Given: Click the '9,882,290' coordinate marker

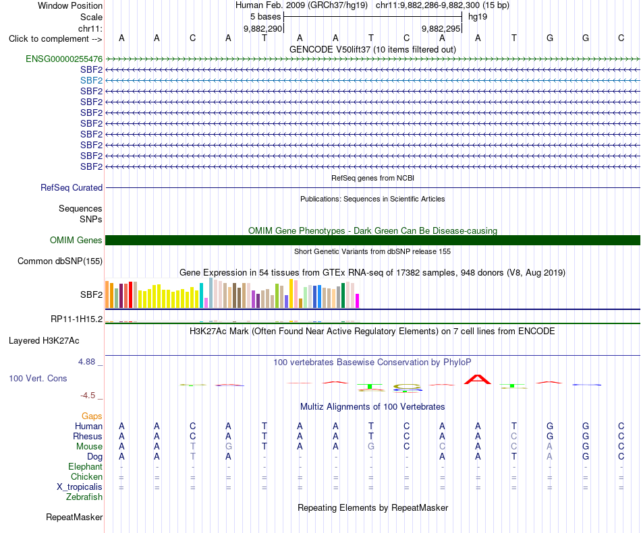Looking at the screenshot, I should (263, 28).
